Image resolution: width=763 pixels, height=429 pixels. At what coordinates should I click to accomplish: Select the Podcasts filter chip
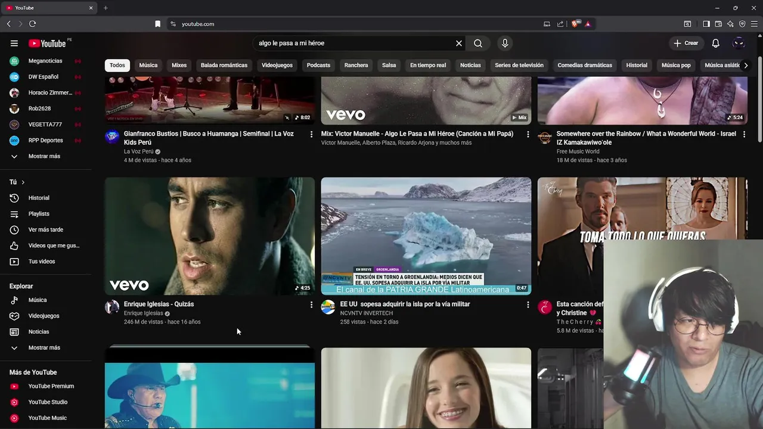318,65
